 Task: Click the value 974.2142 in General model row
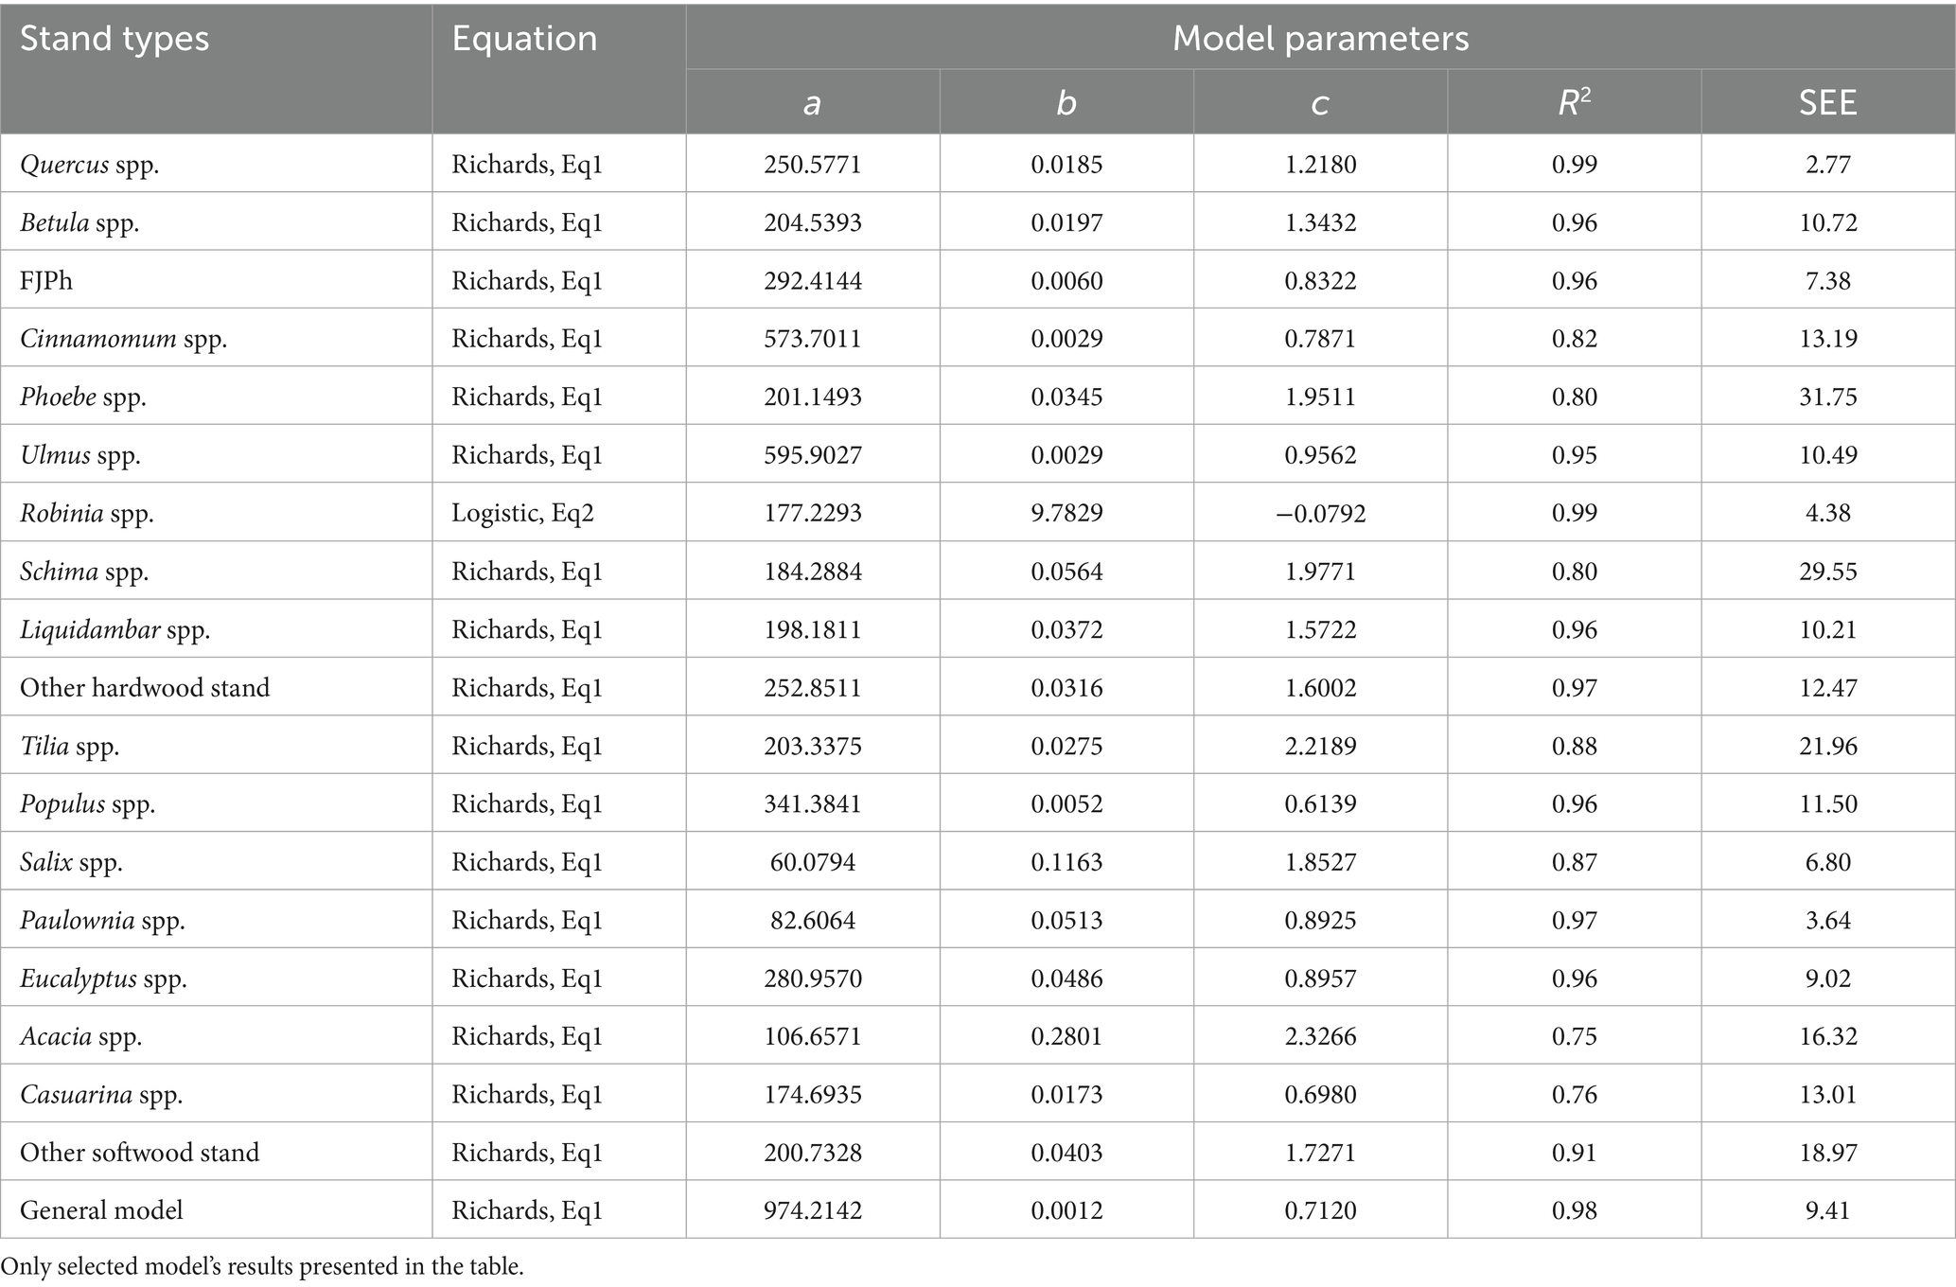tap(813, 1210)
